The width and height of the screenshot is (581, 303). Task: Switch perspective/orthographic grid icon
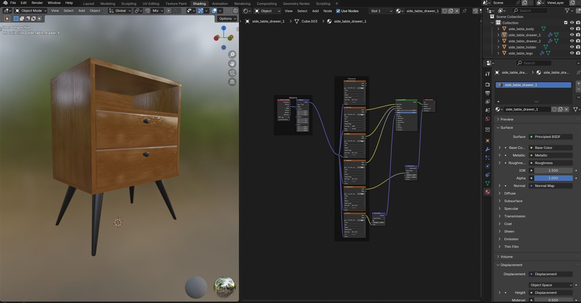[232, 82]
